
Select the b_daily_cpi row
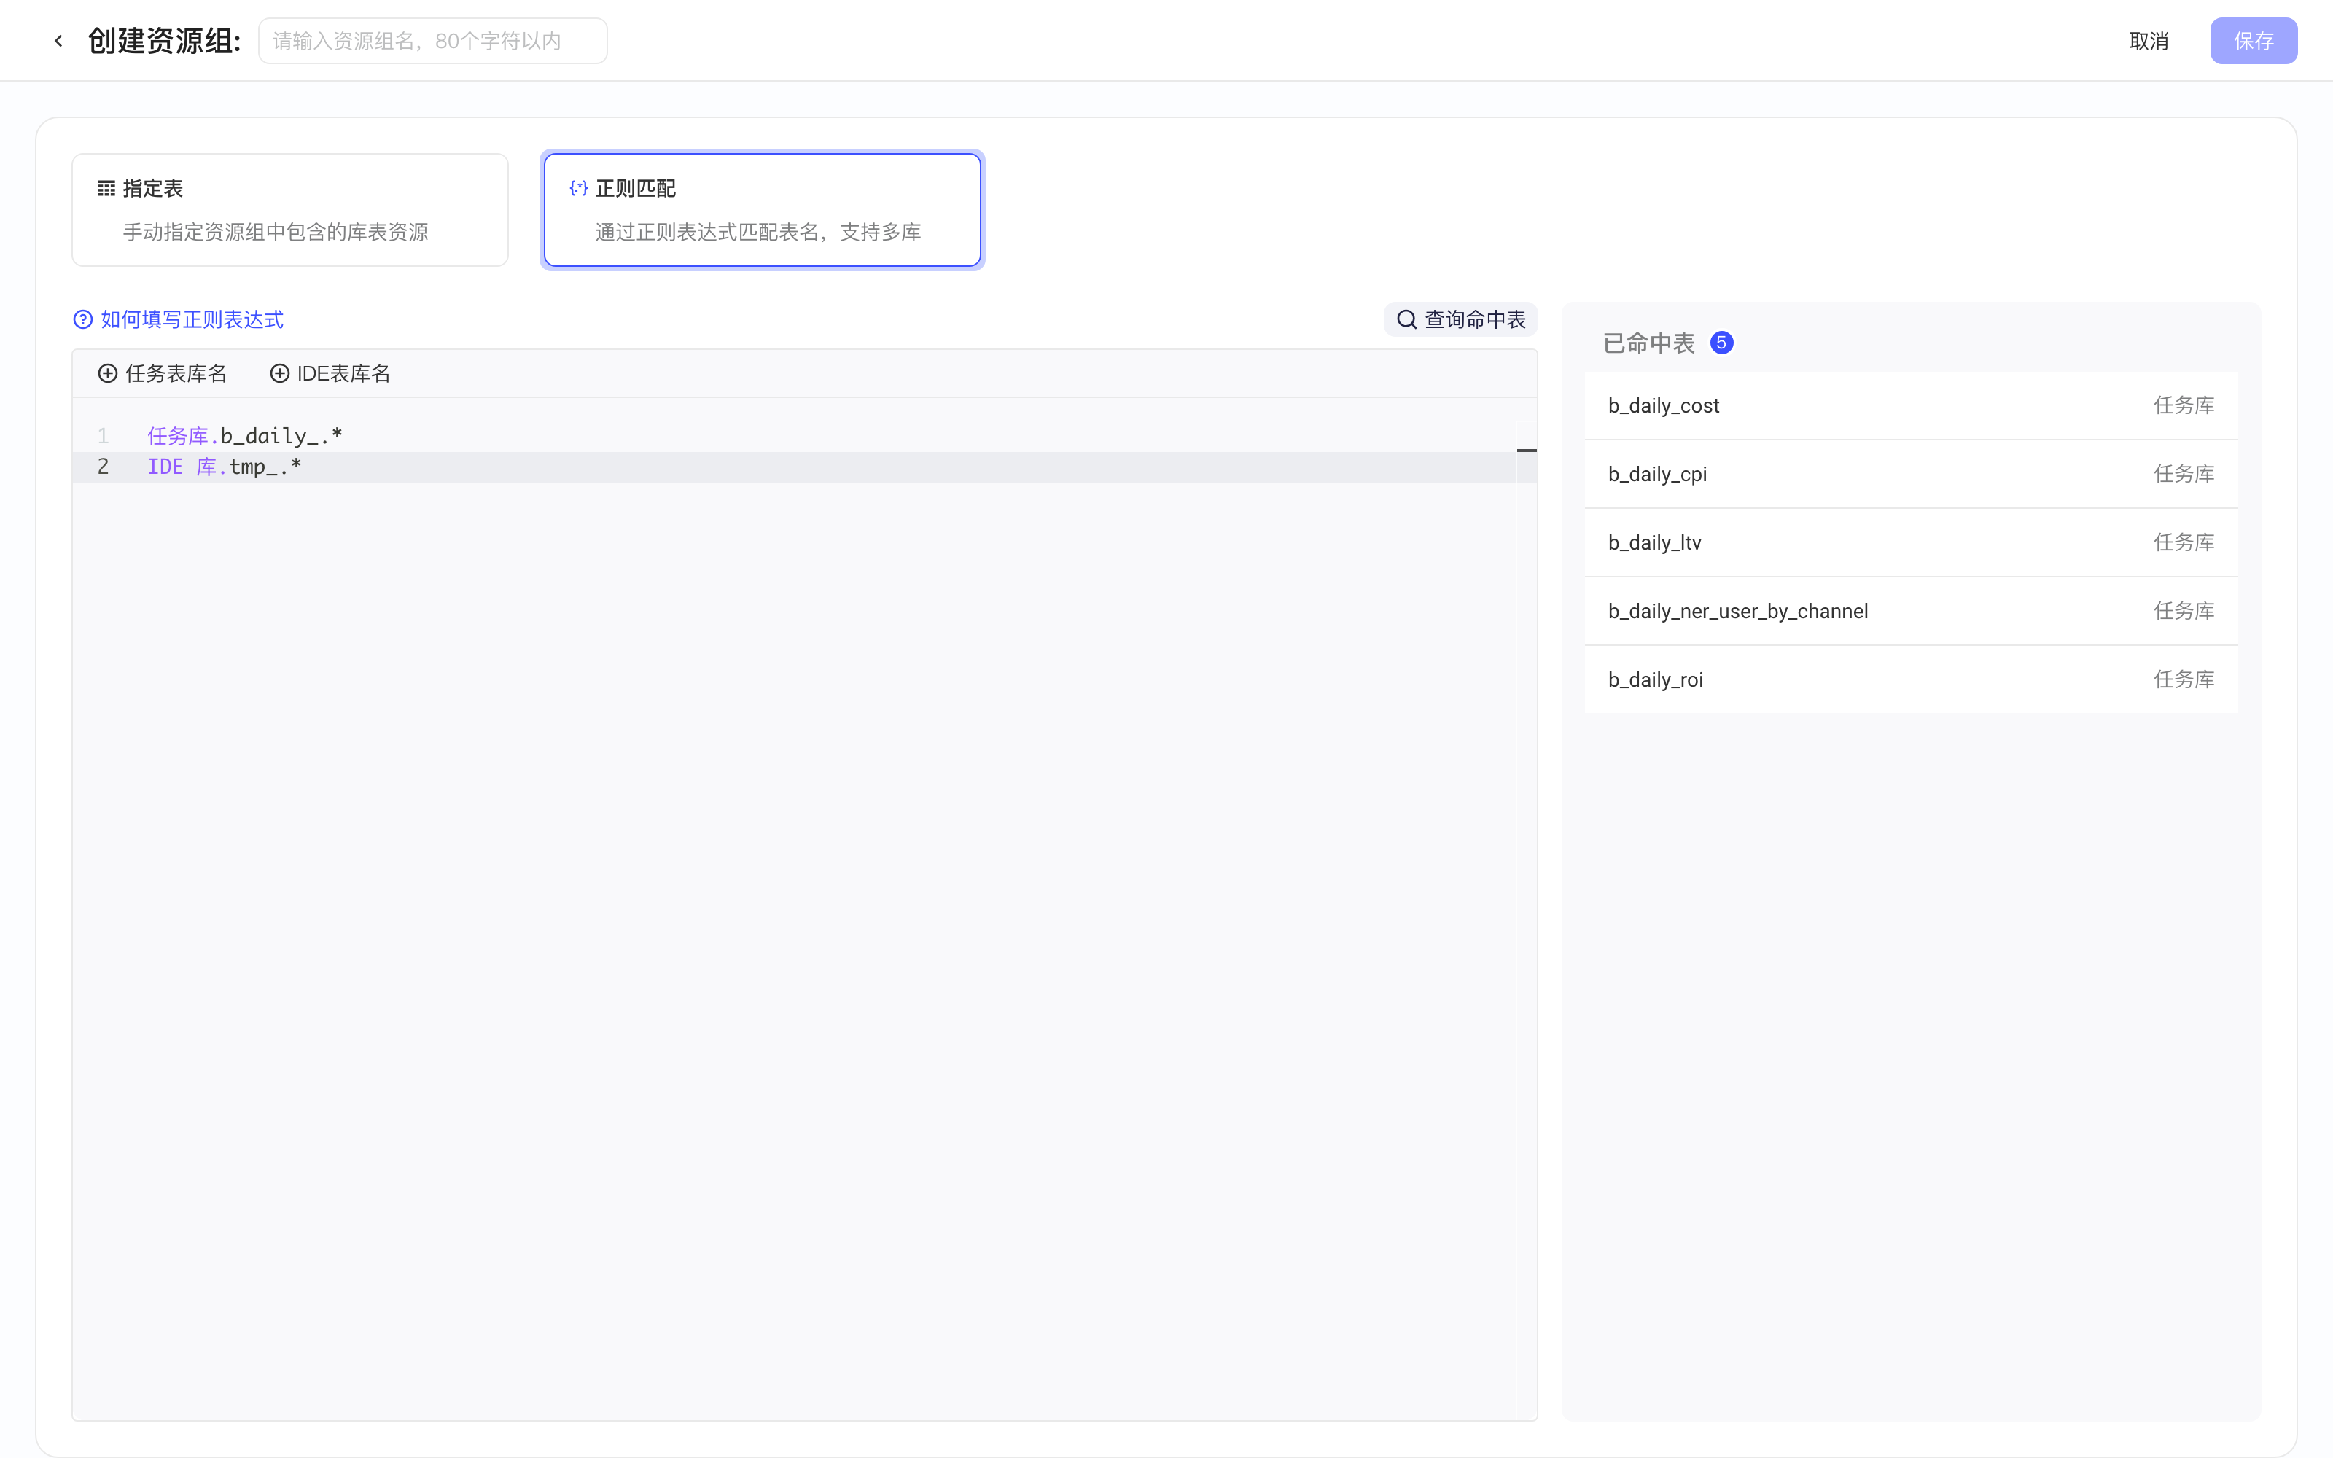pyautogui.click(x=1911, y=473)
